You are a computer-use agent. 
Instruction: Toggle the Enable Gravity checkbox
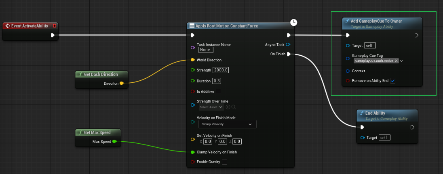coord(224,162)
